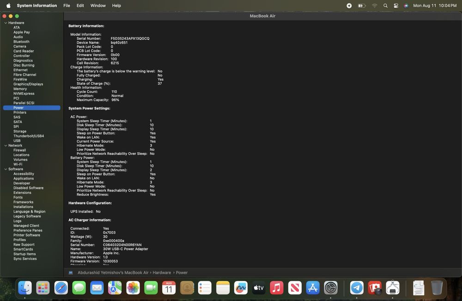Open Control Center icon in menu bar
Viewport: 462px width, 301px height.
coord(396,6)
